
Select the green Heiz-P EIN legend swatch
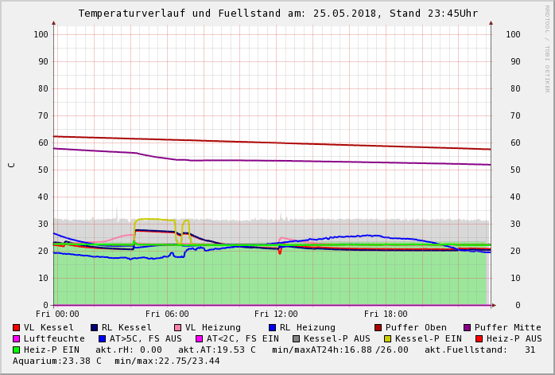[x=17, y=350]
